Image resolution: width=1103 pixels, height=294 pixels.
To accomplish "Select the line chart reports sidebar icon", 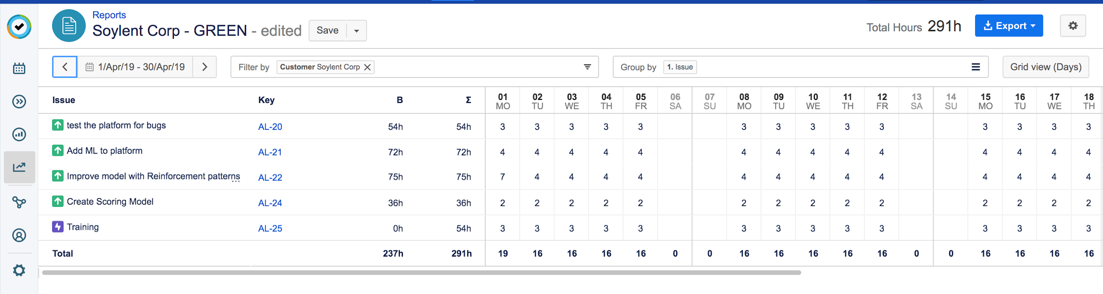I will [19, 167].
